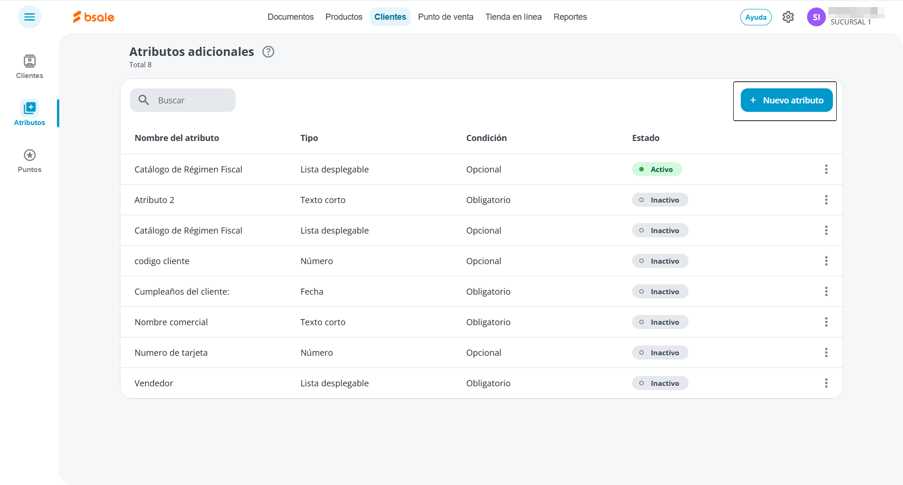
Task: Create a new attribute with Nuevo atributo
Action: (x=787, y=100)
